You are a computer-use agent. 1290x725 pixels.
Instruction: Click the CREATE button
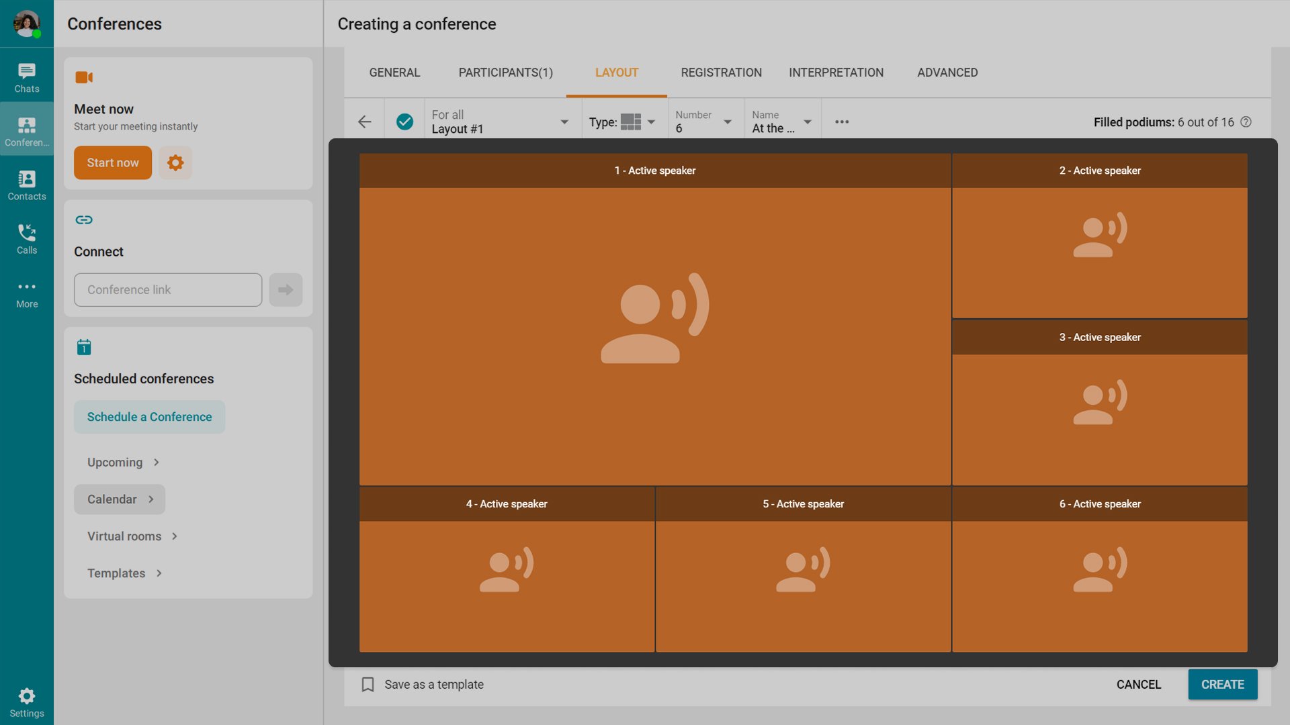1222,684
